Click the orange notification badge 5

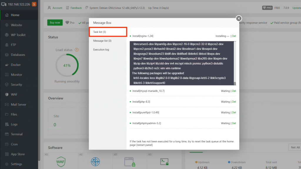pyautogui.click(x=34, y=4)
